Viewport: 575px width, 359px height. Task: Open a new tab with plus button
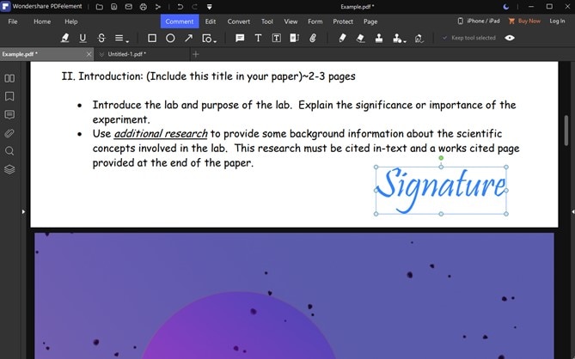coord(195,54)
